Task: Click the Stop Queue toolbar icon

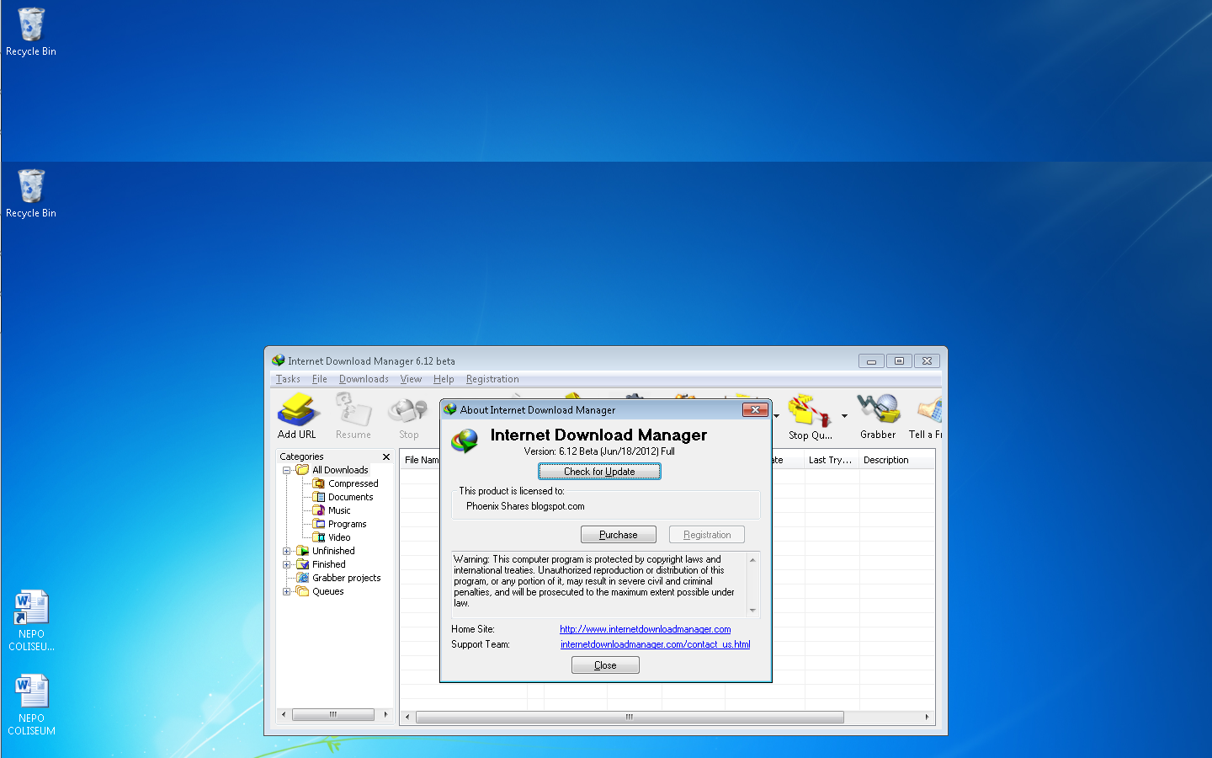Action: [x=809, y=410]
